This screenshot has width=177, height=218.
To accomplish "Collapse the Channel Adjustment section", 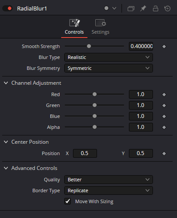I will coord(6,83).
